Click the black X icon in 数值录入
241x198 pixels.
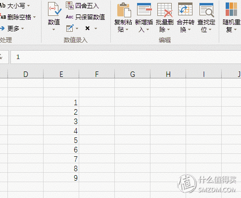88,28
